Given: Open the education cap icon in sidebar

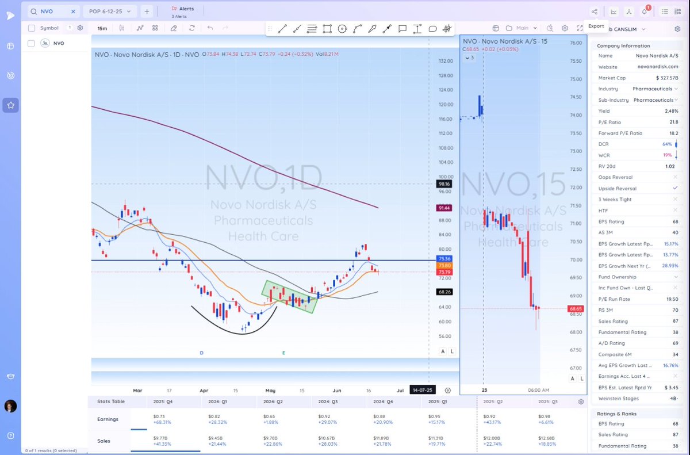Looking at the screenshot, I should click(10, 376).
